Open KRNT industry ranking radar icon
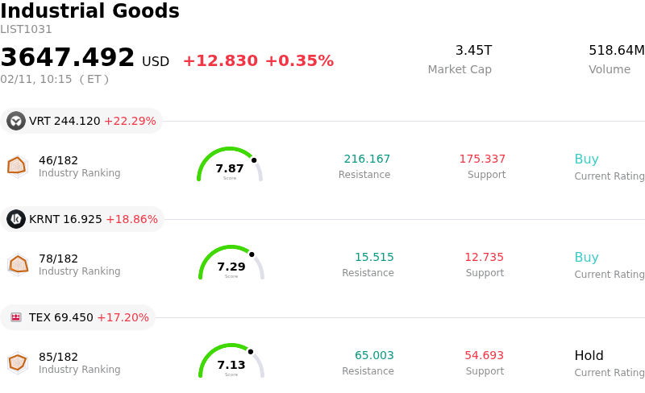The height and width of the screenshot is (393, 645). coord(17,264)
